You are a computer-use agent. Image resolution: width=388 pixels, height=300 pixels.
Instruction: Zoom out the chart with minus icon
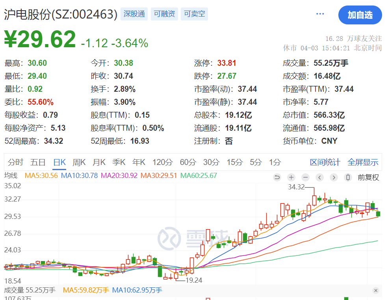coord(306,177)
